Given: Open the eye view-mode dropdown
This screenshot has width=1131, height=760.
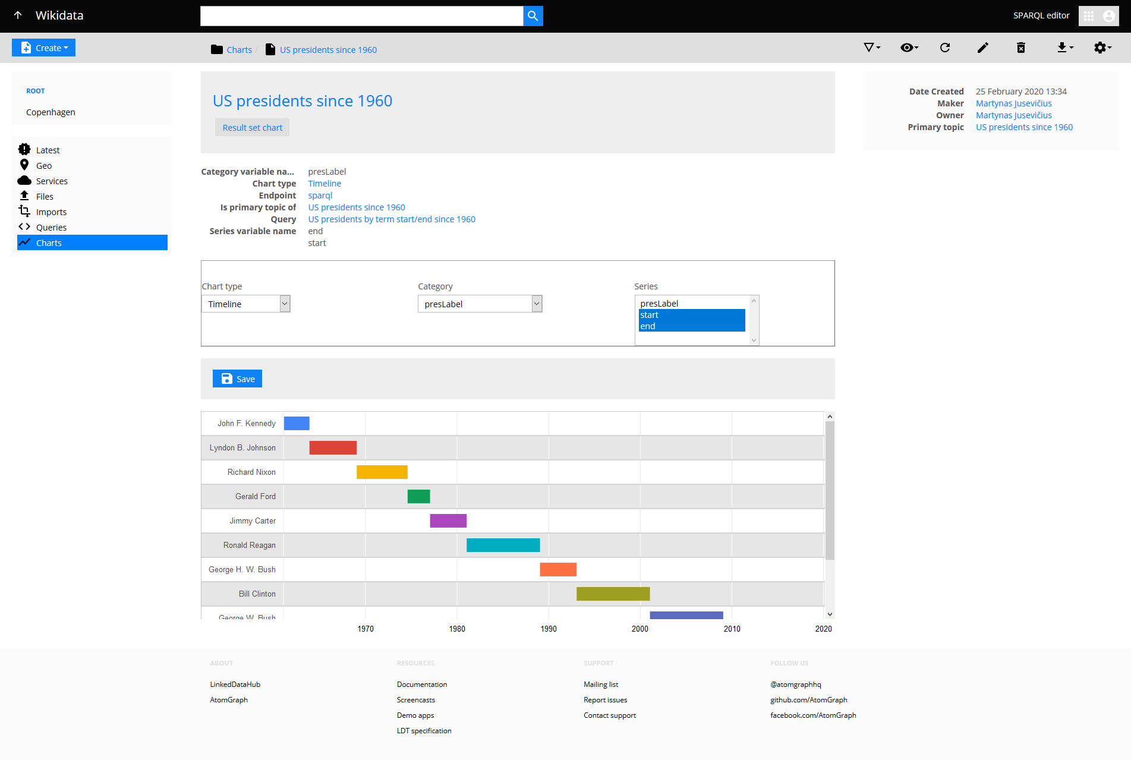Looking at the screenshot, I should coord(909,48).
